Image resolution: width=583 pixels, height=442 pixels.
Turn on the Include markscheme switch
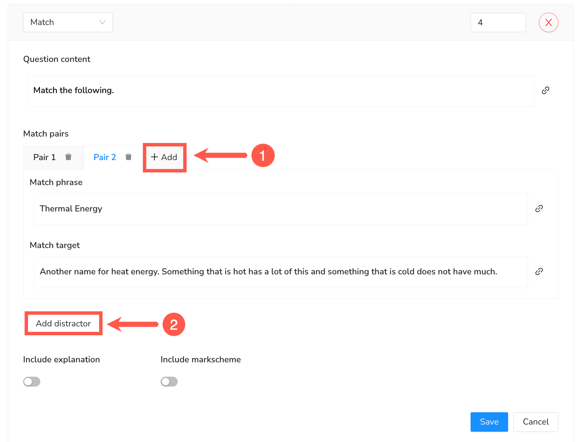tap(169, 381)
